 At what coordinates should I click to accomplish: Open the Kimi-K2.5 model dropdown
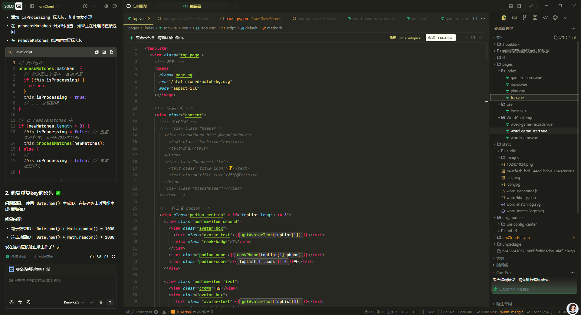tap(74, 302)
